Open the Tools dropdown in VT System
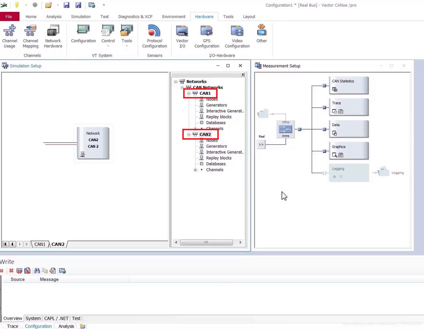This screenshot has height=329, width=424. point(127,46)
